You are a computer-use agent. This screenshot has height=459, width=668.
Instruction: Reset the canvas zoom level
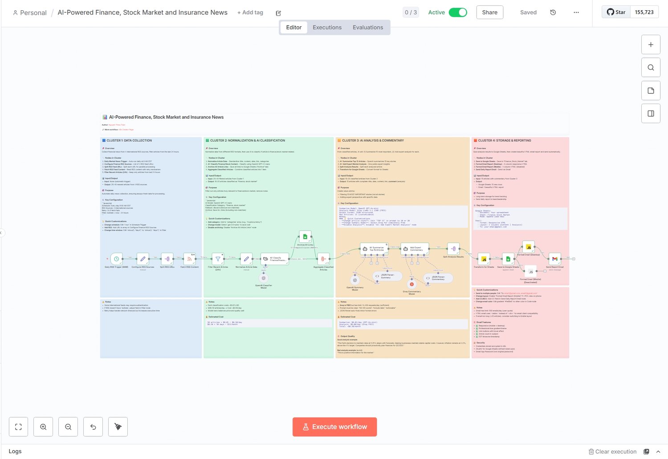93,427
